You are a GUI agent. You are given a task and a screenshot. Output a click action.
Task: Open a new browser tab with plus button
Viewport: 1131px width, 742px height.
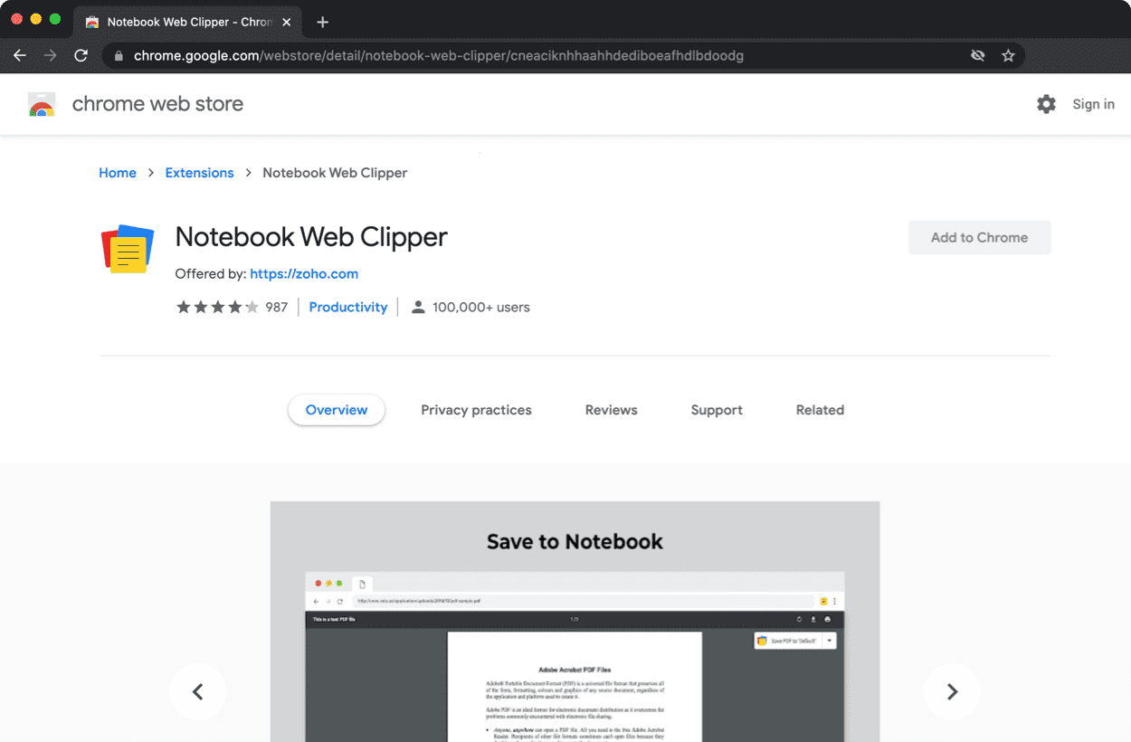322,22
